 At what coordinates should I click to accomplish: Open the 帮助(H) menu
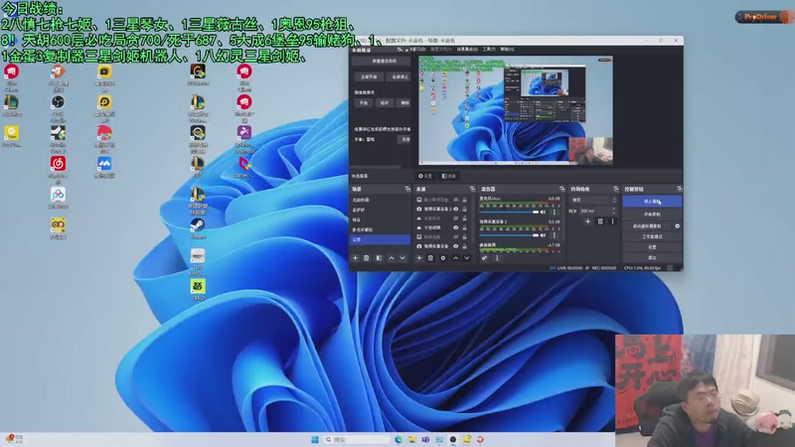click(507, 49)
